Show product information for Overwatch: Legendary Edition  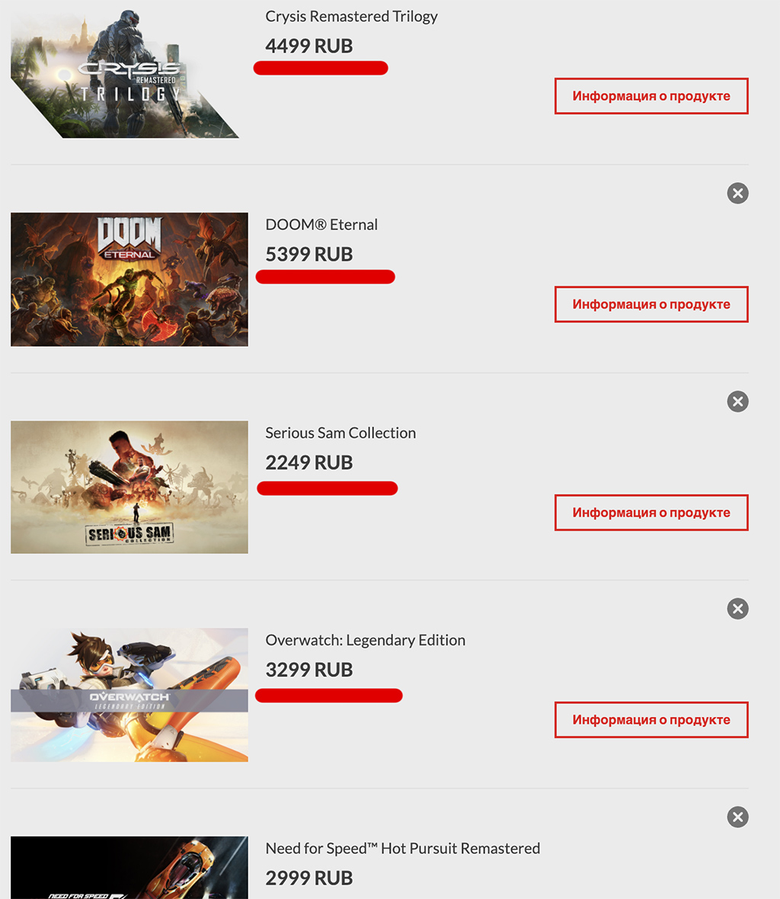pyautogui.click(x=651, y=720)
